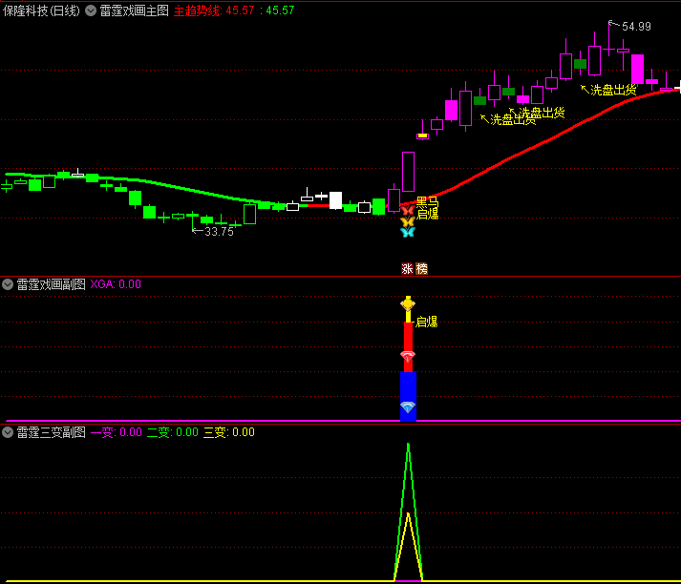
Task: Click the yellow peak of the 三变 line
Action: point(408,515)
